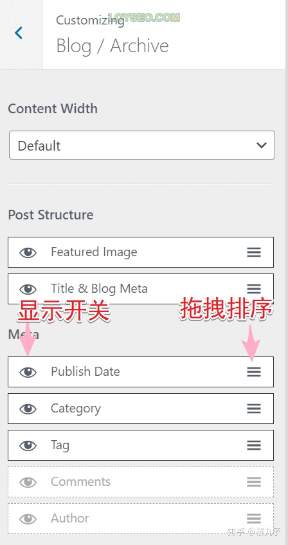Hide the Category meta item
288x545 pixels.
coord(28,409)
